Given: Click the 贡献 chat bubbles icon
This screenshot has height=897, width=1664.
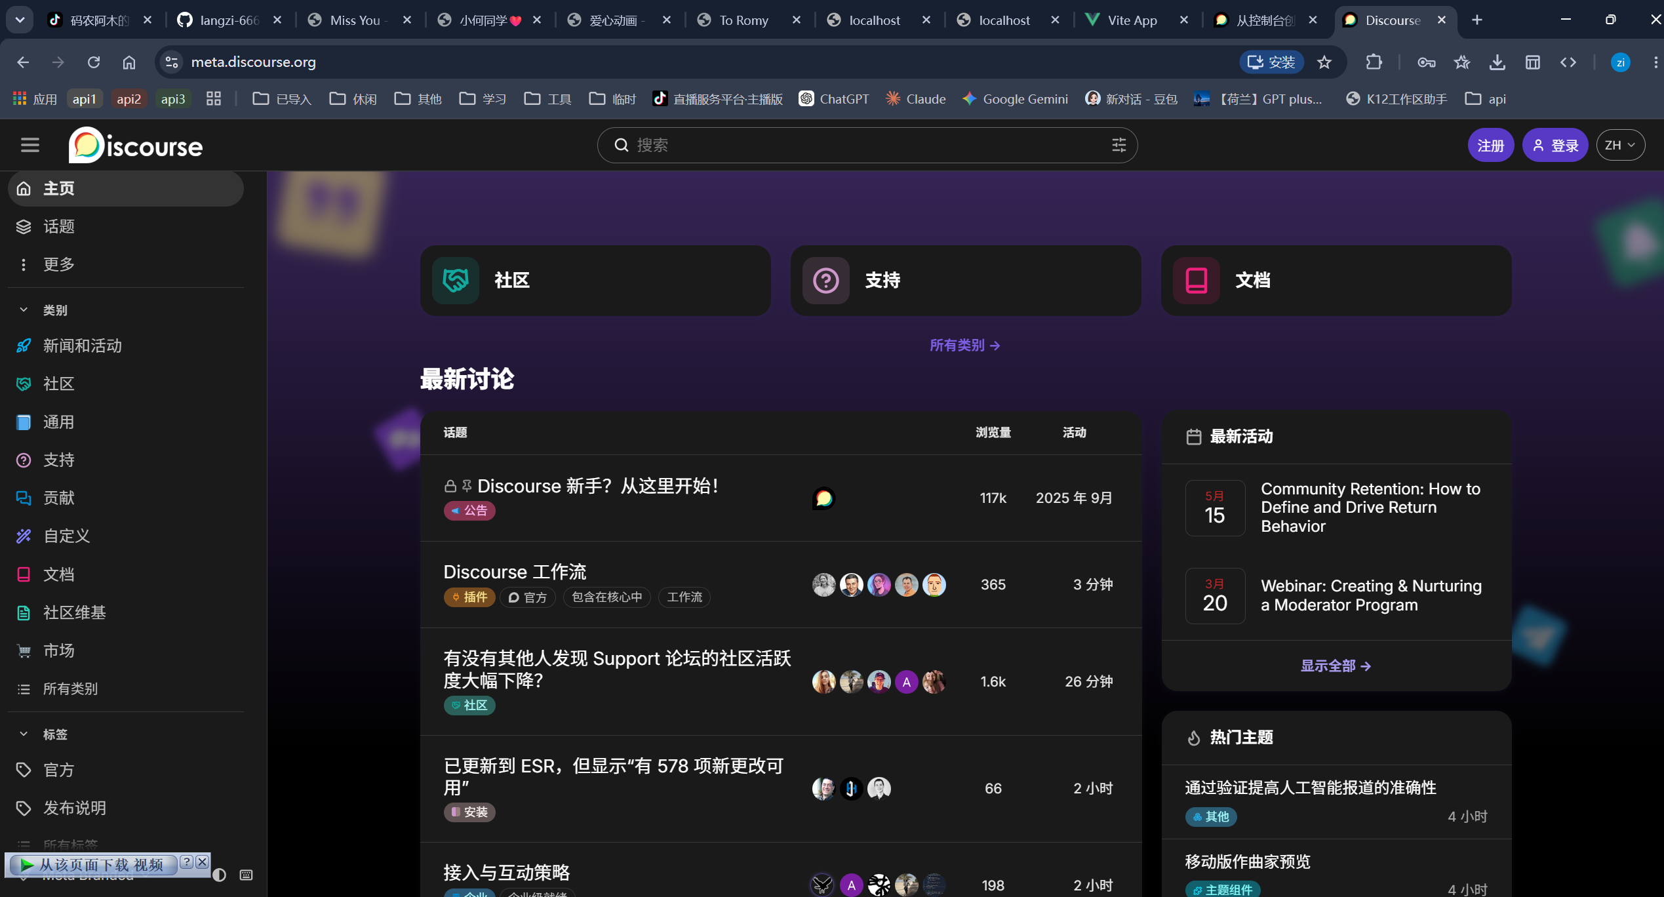Looking at the screenshot, I should 24,498.
